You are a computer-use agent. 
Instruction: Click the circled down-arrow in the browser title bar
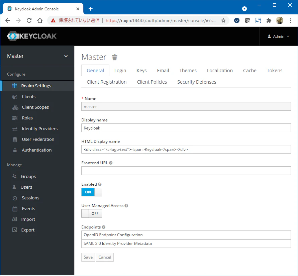point(244,9)
